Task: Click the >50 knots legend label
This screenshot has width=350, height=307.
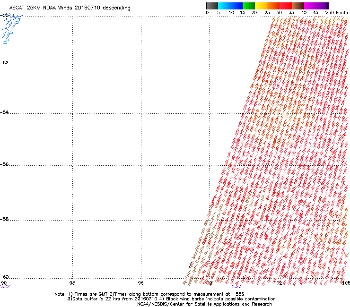Action: tap(336, 13)
